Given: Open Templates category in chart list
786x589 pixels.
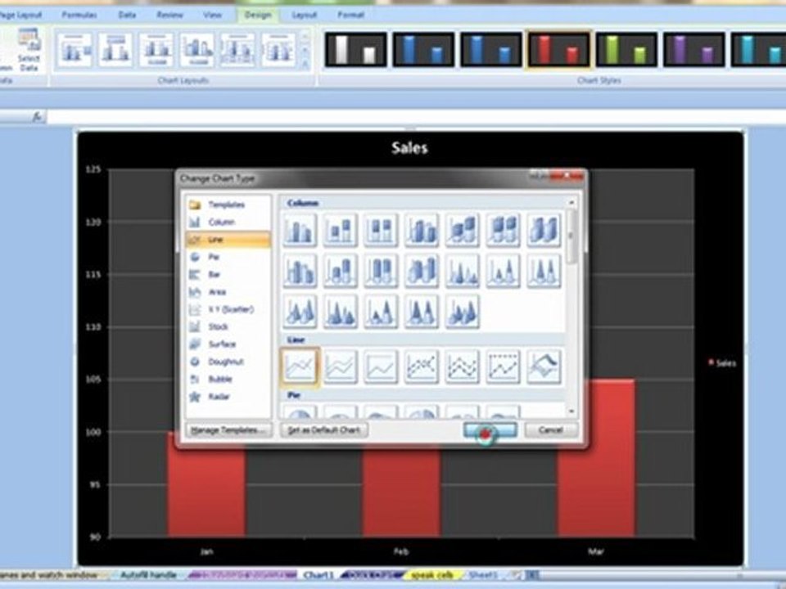Looking at the screenshot, I should point(228,205).
